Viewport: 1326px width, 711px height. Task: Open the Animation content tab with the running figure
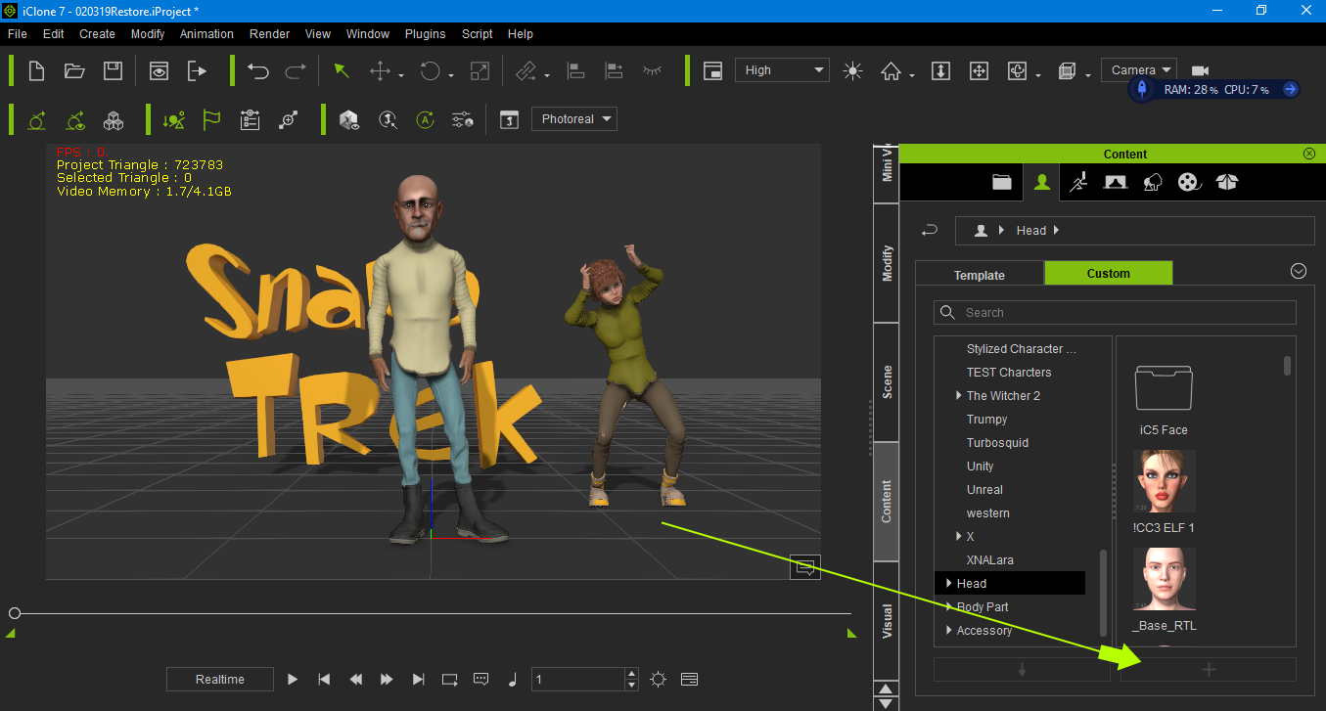[1078, 182]
